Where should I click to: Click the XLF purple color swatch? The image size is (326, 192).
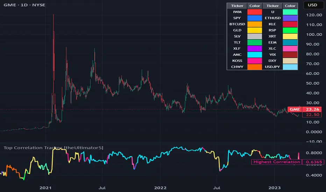pyautogui.click(x=255, y=49)
